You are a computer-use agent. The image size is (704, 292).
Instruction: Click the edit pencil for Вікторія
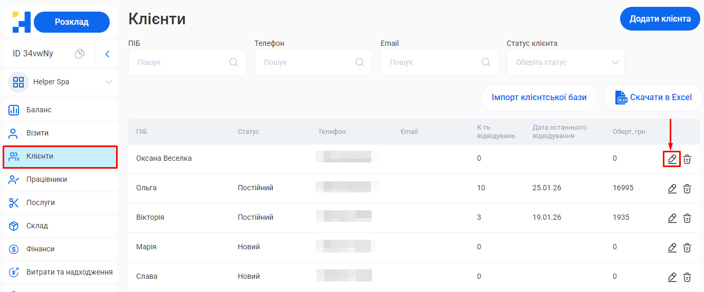click(672, 218)
